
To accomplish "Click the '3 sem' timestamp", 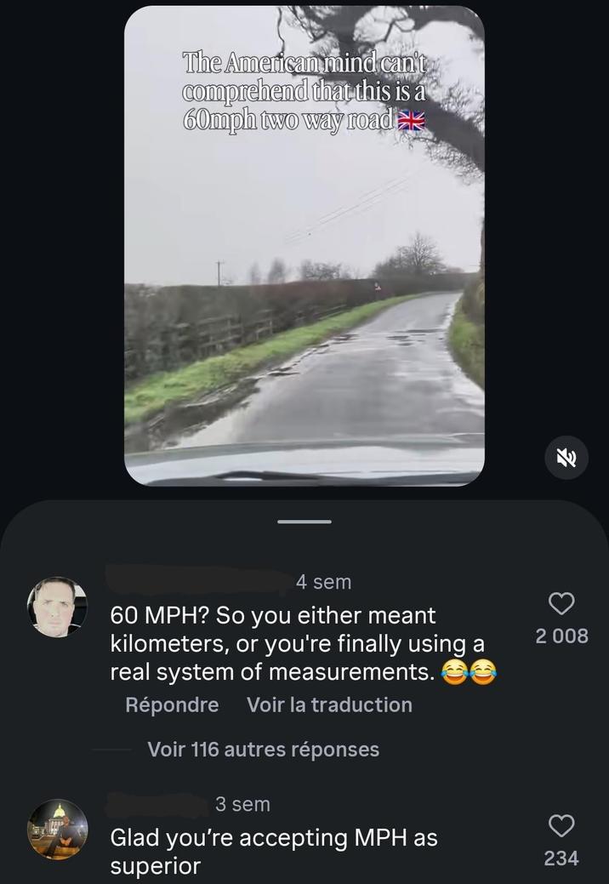I will 242,804.
